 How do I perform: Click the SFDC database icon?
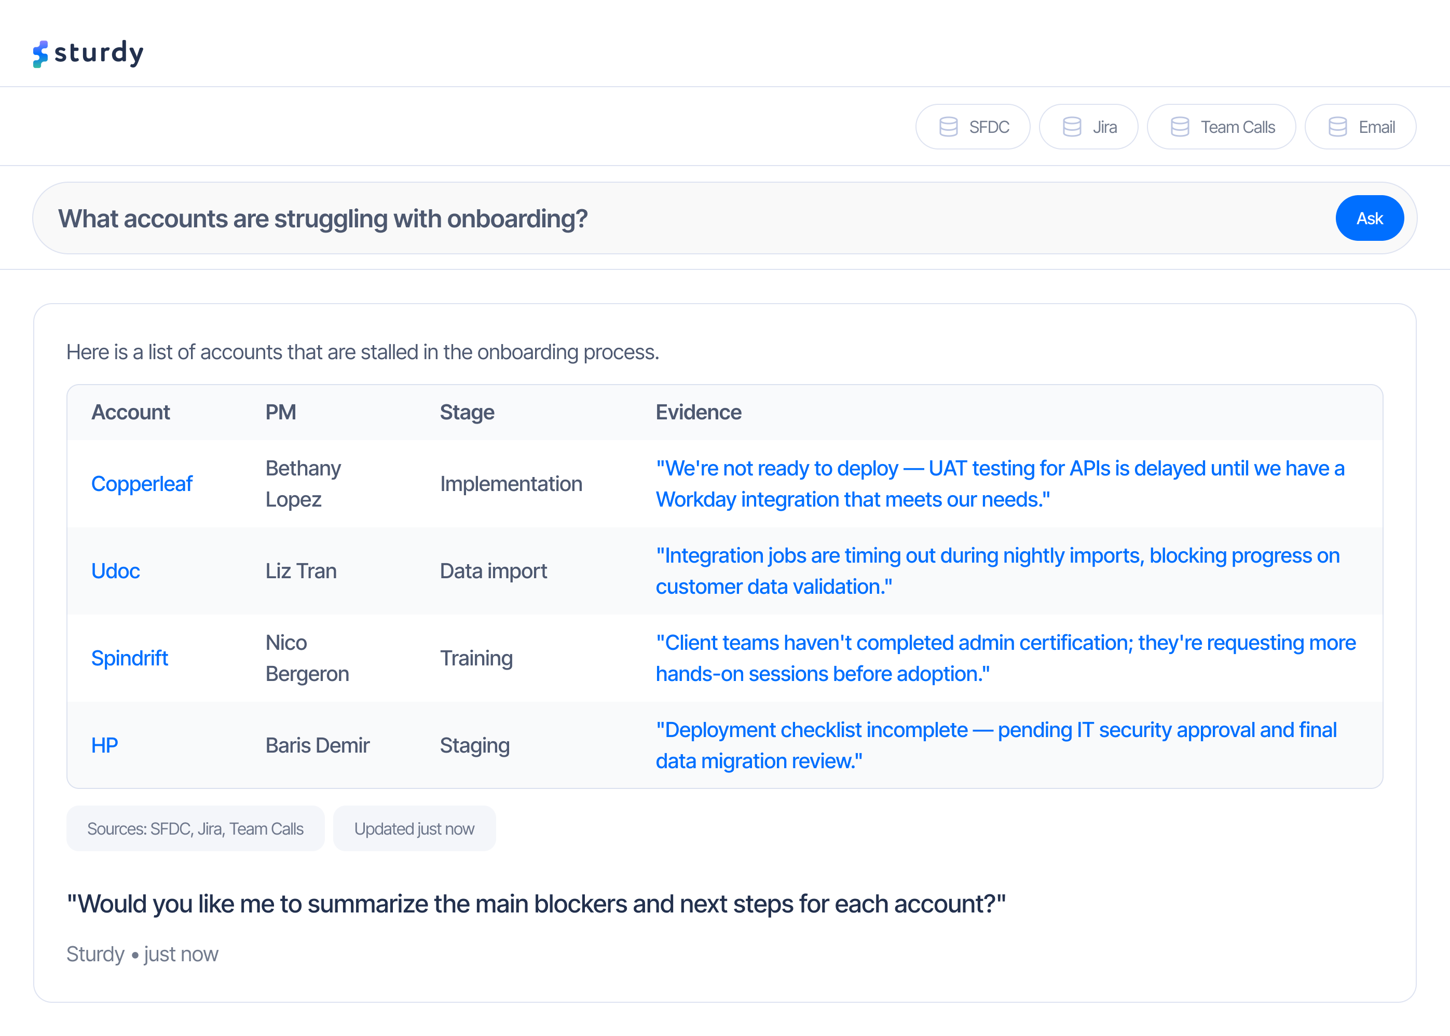tap(948, 127)
